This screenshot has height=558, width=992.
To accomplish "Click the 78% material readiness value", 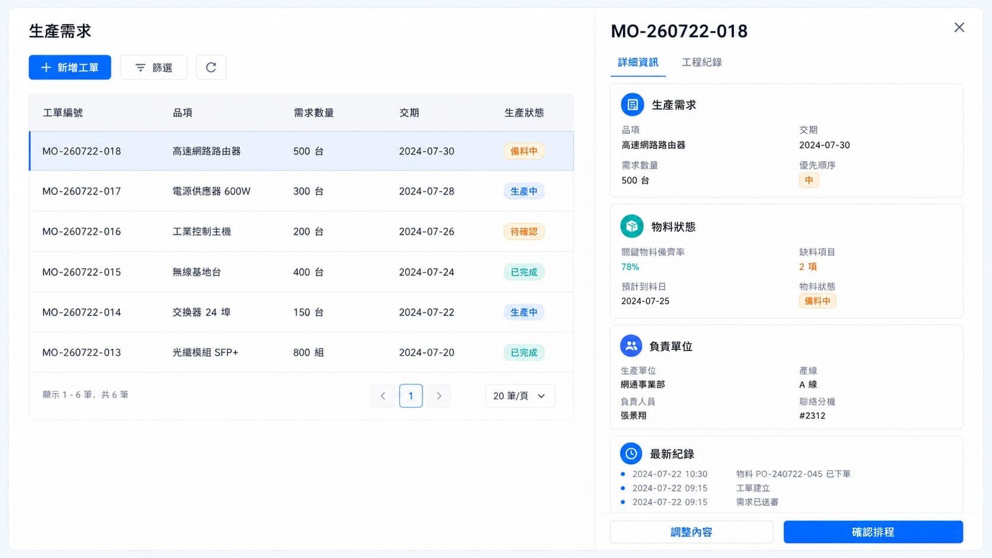I will [x=630, y=267].
